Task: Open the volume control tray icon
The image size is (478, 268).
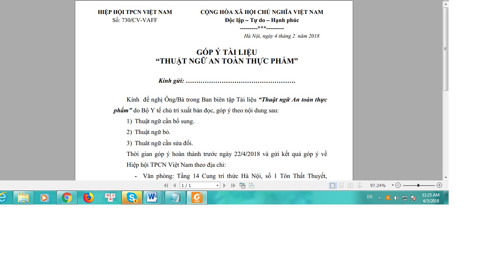Action: pyautogui.click(x=396, y=198)
